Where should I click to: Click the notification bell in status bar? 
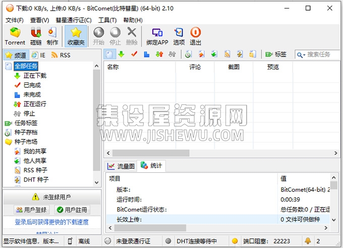308,241
